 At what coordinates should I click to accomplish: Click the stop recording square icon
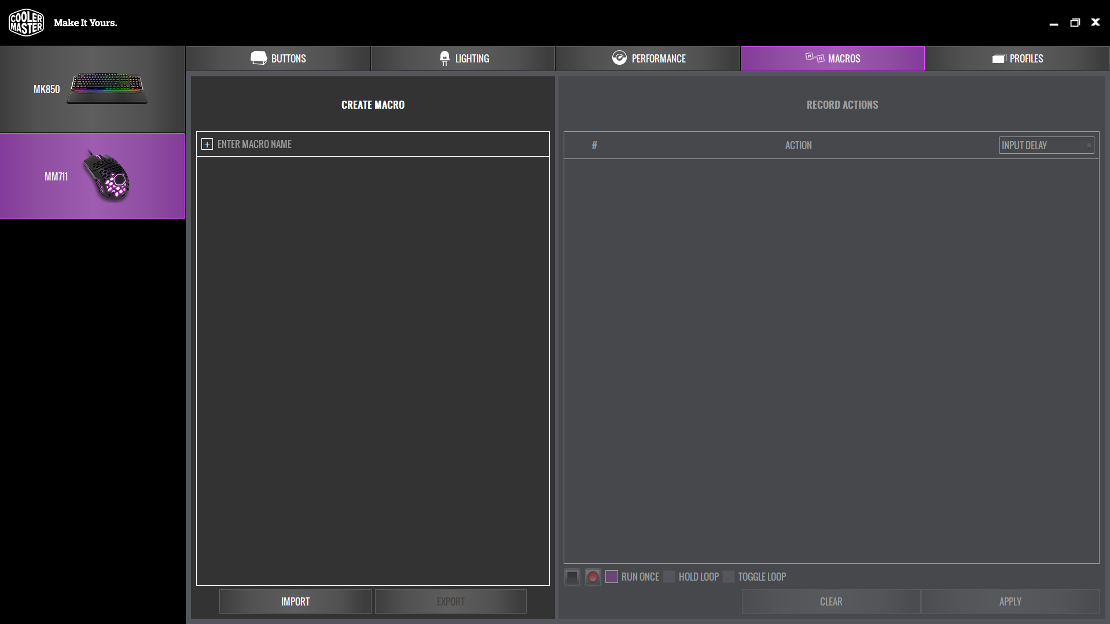572,577
